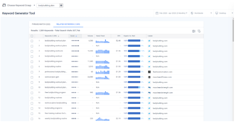The width and height of the screenshot is (236, 122).
Task: Expand the Choose Keyword Group dropdown
Action: click(34, 5)
